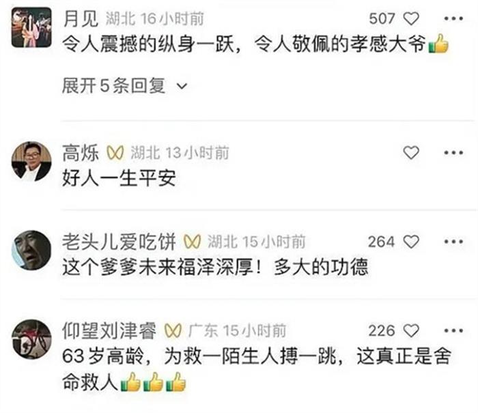Click the membership badge next to 高烁
This screenshot has width=478, height=413.
click(115, 153)
